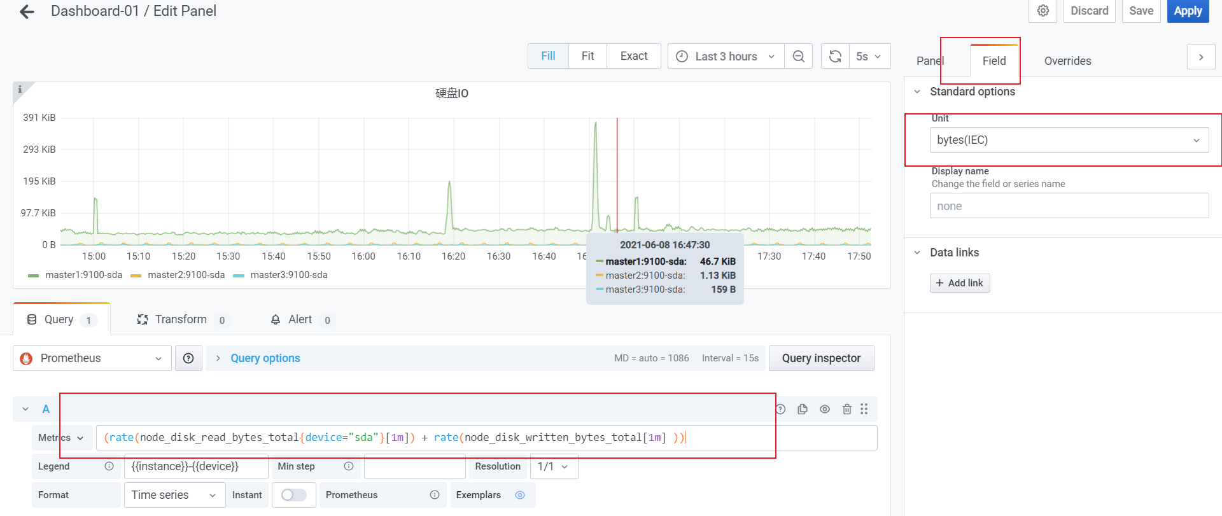This screenshot has height=516, width=1222.
Task: Click the Legend format input field
Action: [196, 466]
